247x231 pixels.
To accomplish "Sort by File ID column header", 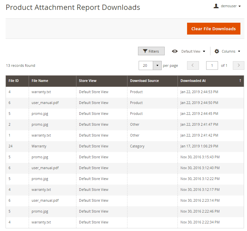I will click(14, 81).
